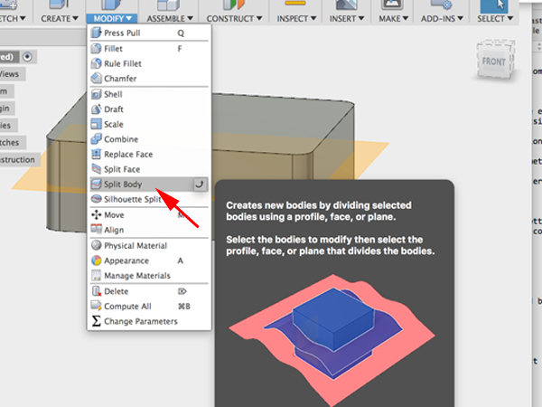The image size is (542, 407).
Task: Select the Shell menu entry
Action: (x=149, y=94)
